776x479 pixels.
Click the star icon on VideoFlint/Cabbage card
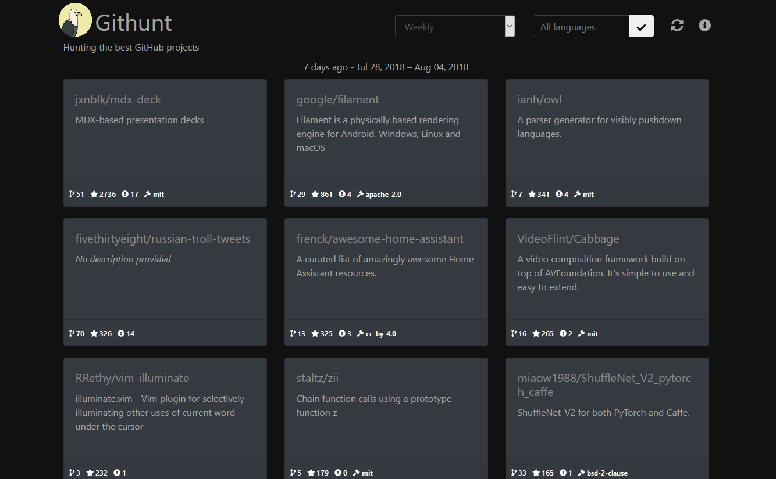click(x=536, y=334)
